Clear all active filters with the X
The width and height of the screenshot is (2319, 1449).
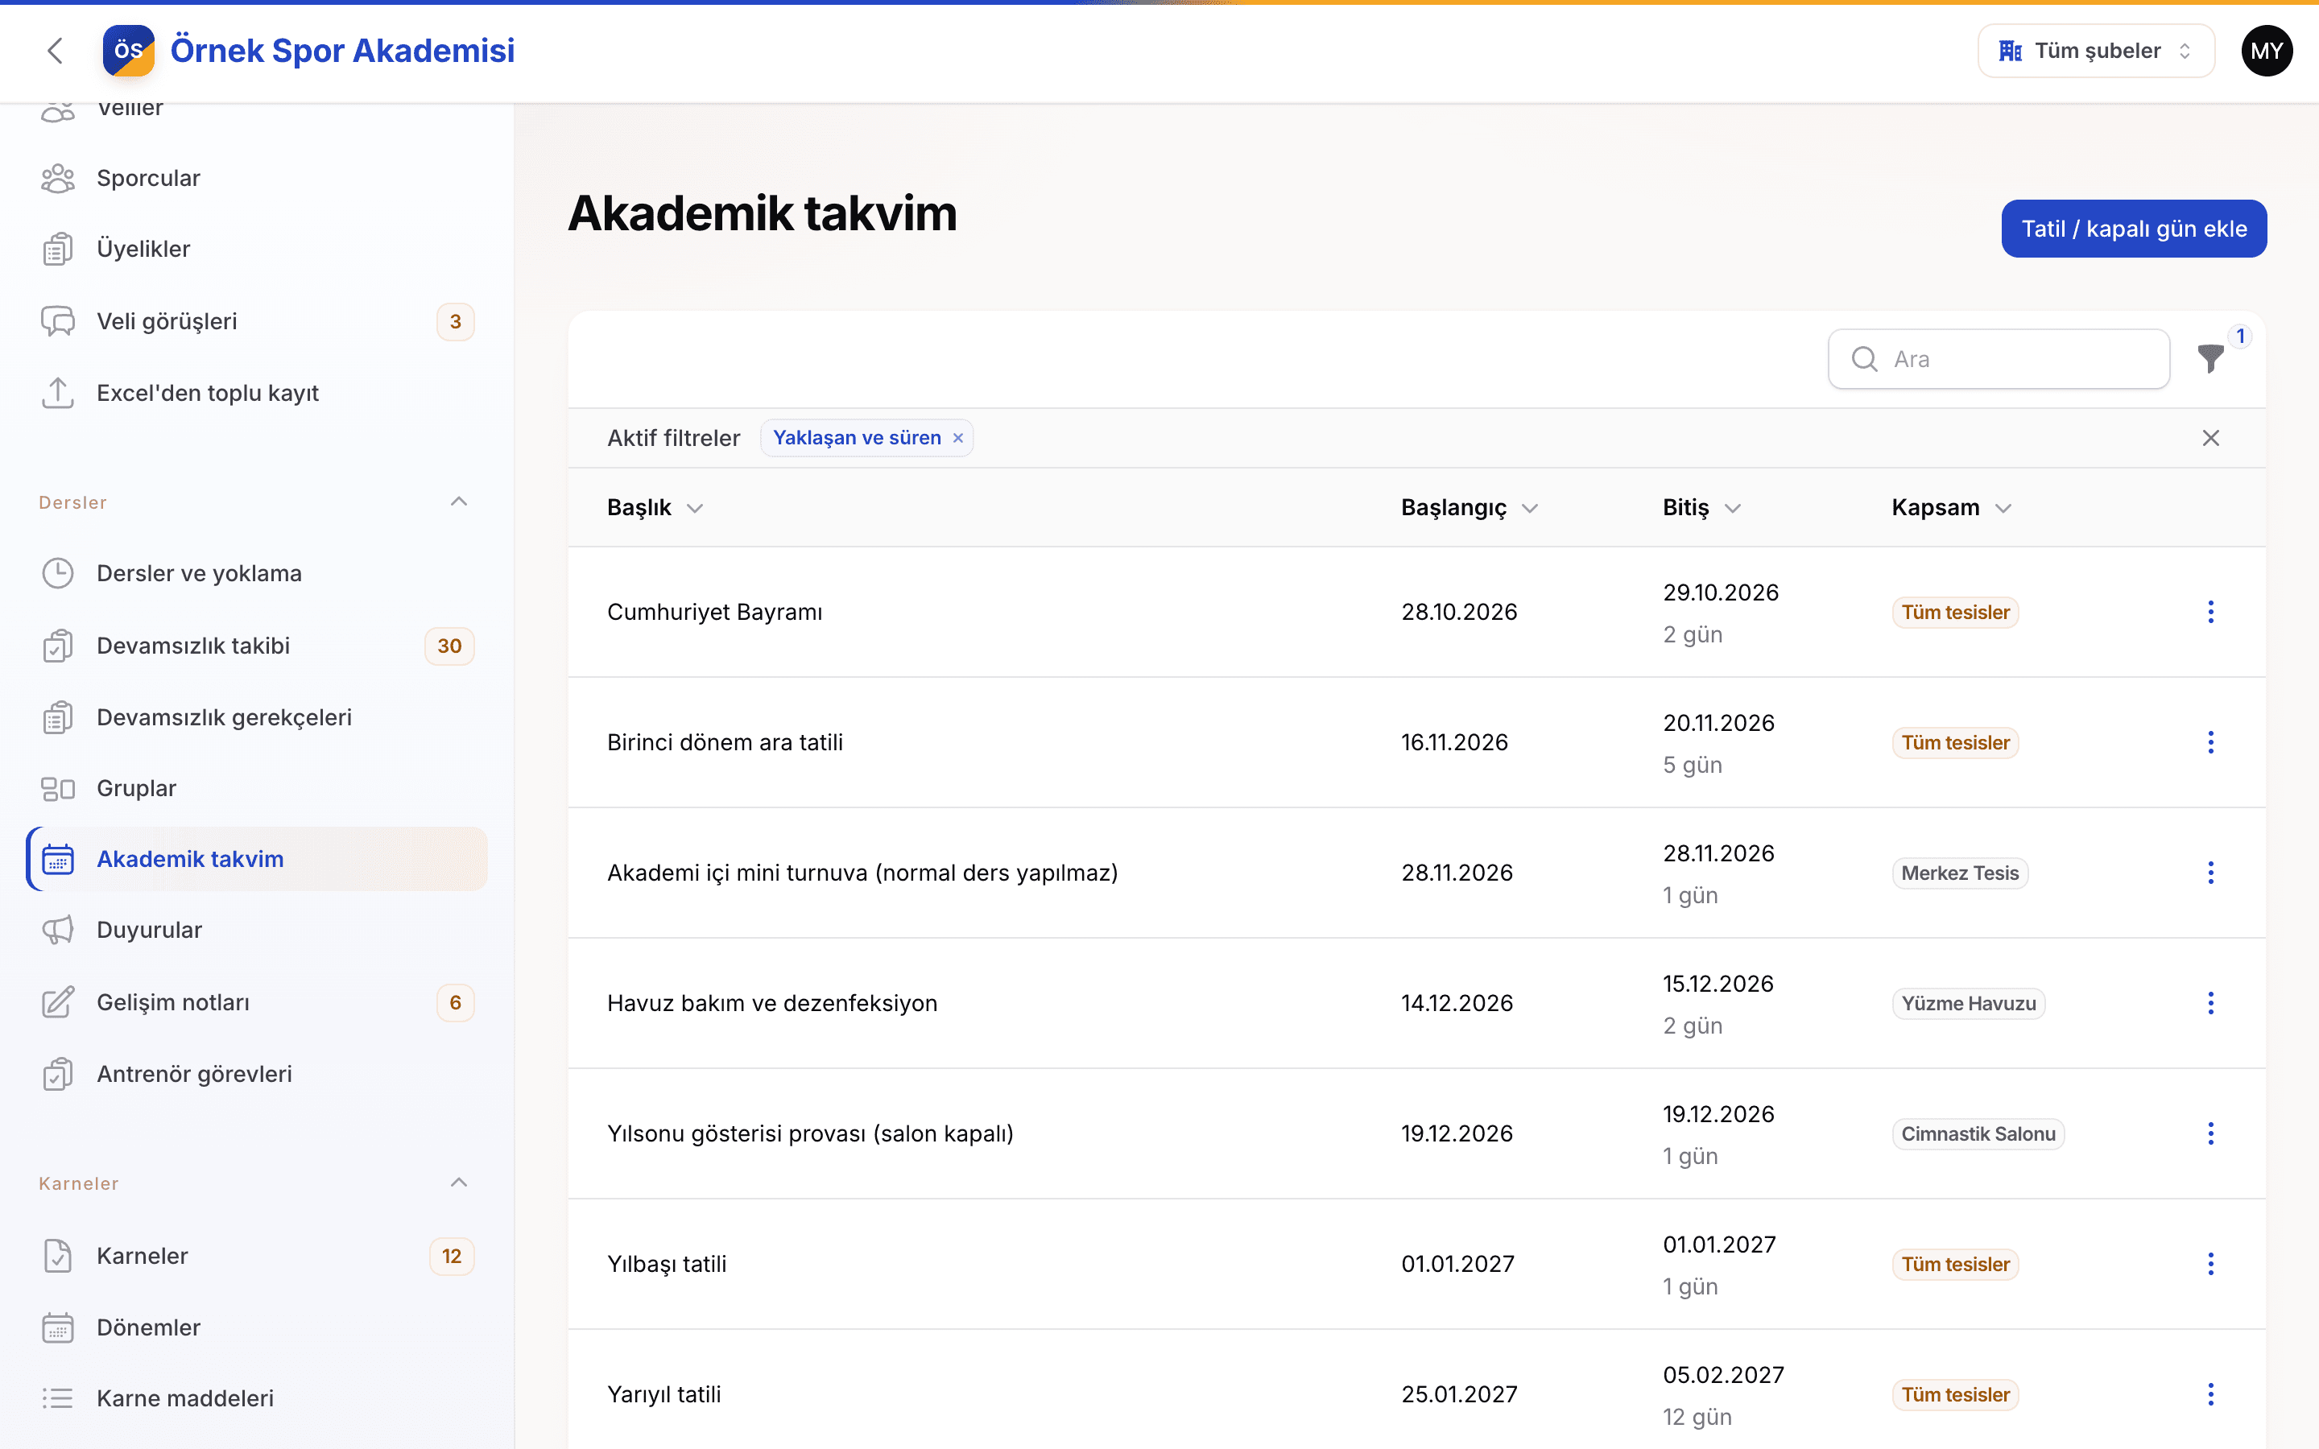[x=2209, y=438]
